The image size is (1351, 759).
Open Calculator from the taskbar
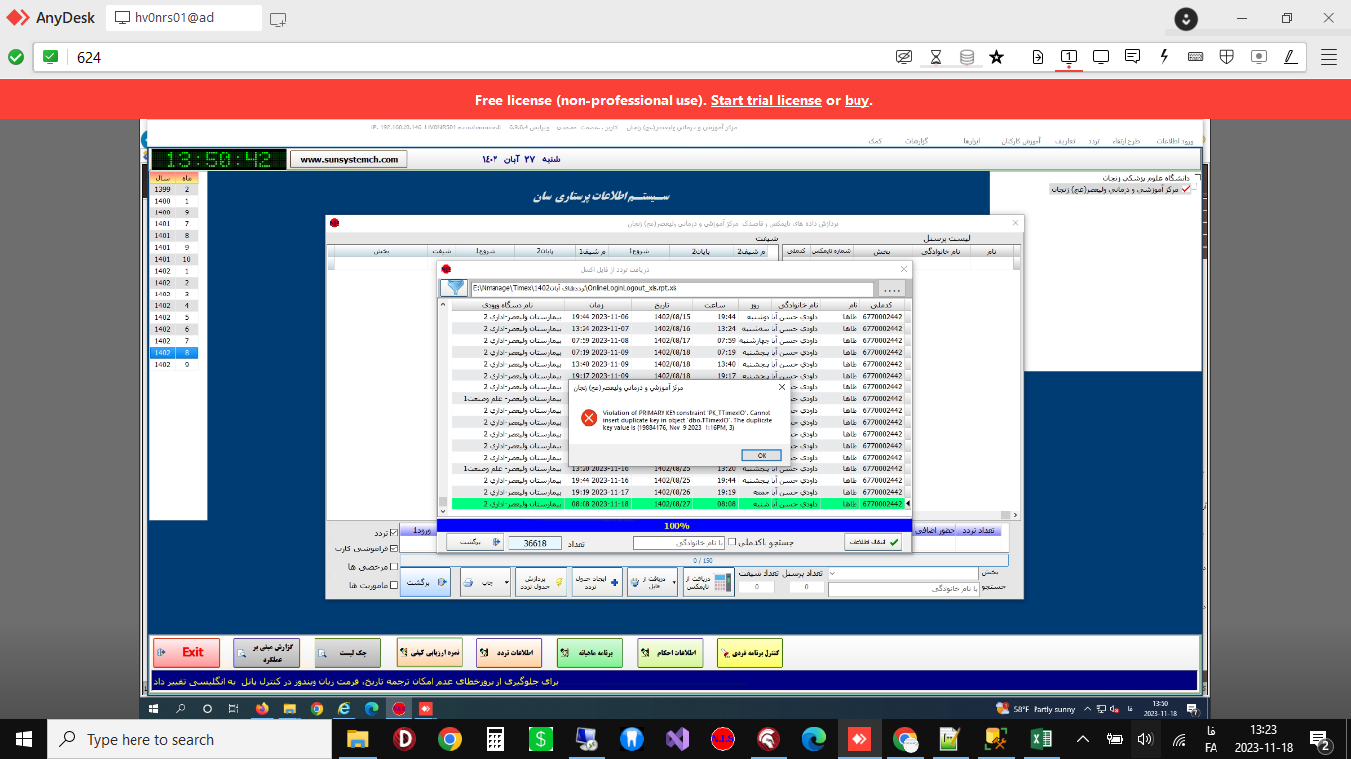[495, 739]
